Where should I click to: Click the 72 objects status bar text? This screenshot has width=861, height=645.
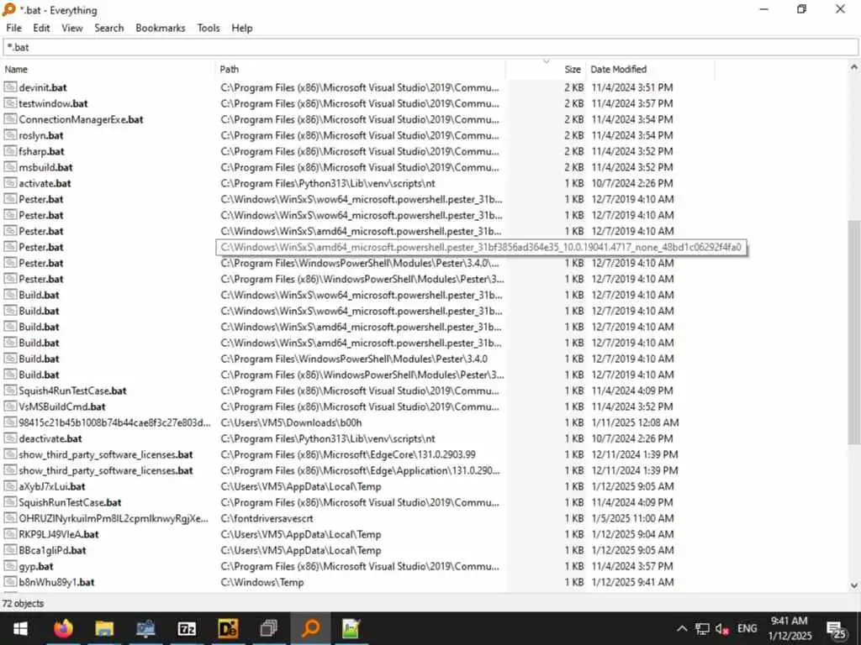click(23, 603)
